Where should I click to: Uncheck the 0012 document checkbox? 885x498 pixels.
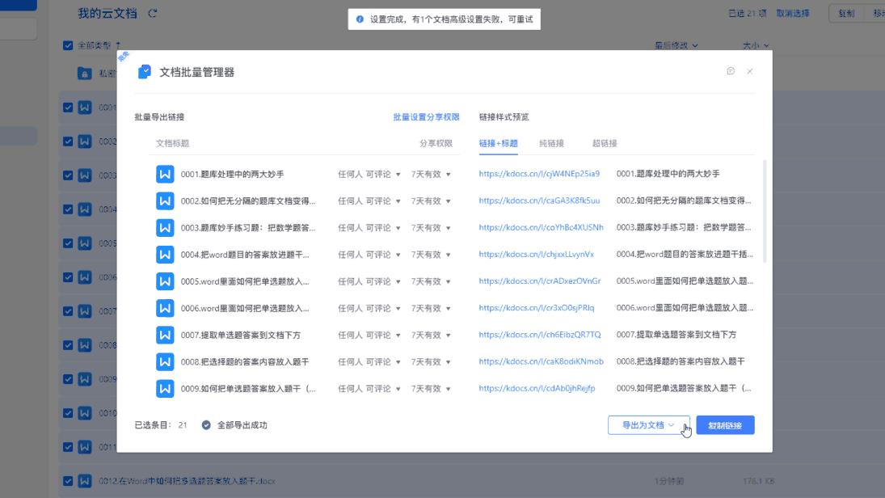66,479
